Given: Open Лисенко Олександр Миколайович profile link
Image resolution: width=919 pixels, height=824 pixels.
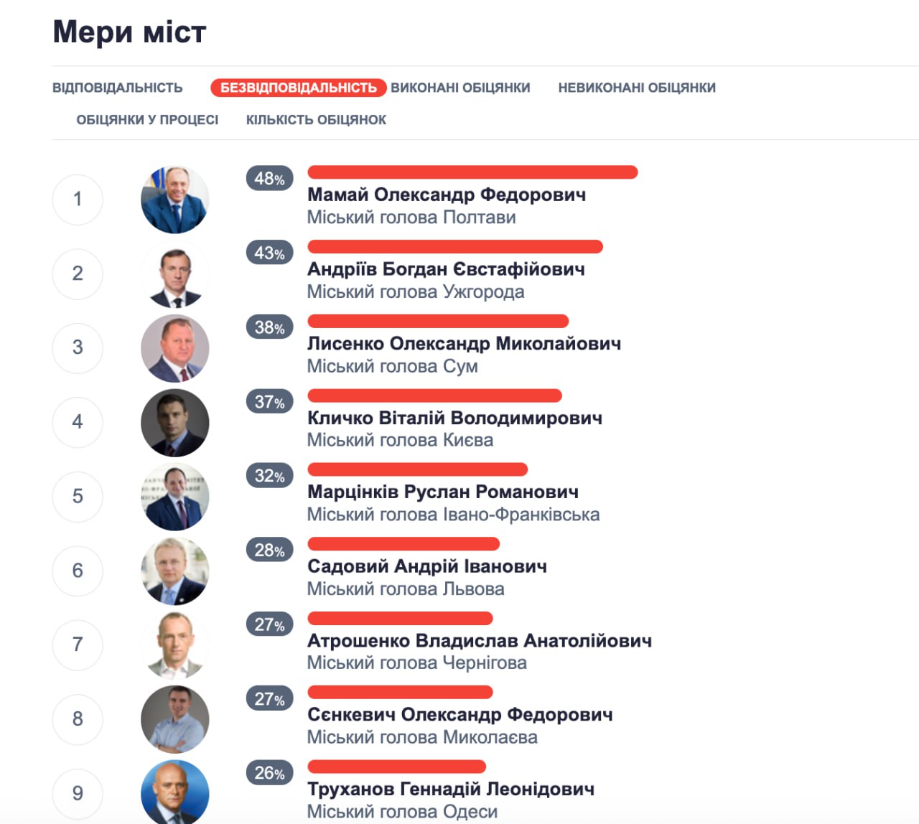Looking at the screenshot, I should click(x=464, y=344).
